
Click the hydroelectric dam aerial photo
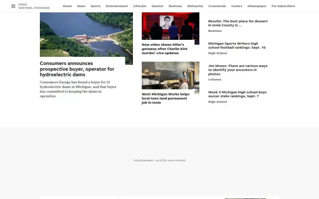tap(86, 34)
